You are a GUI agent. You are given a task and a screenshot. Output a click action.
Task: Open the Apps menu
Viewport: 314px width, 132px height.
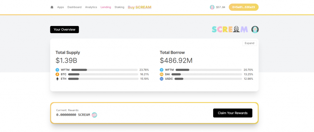click(60, 7)
